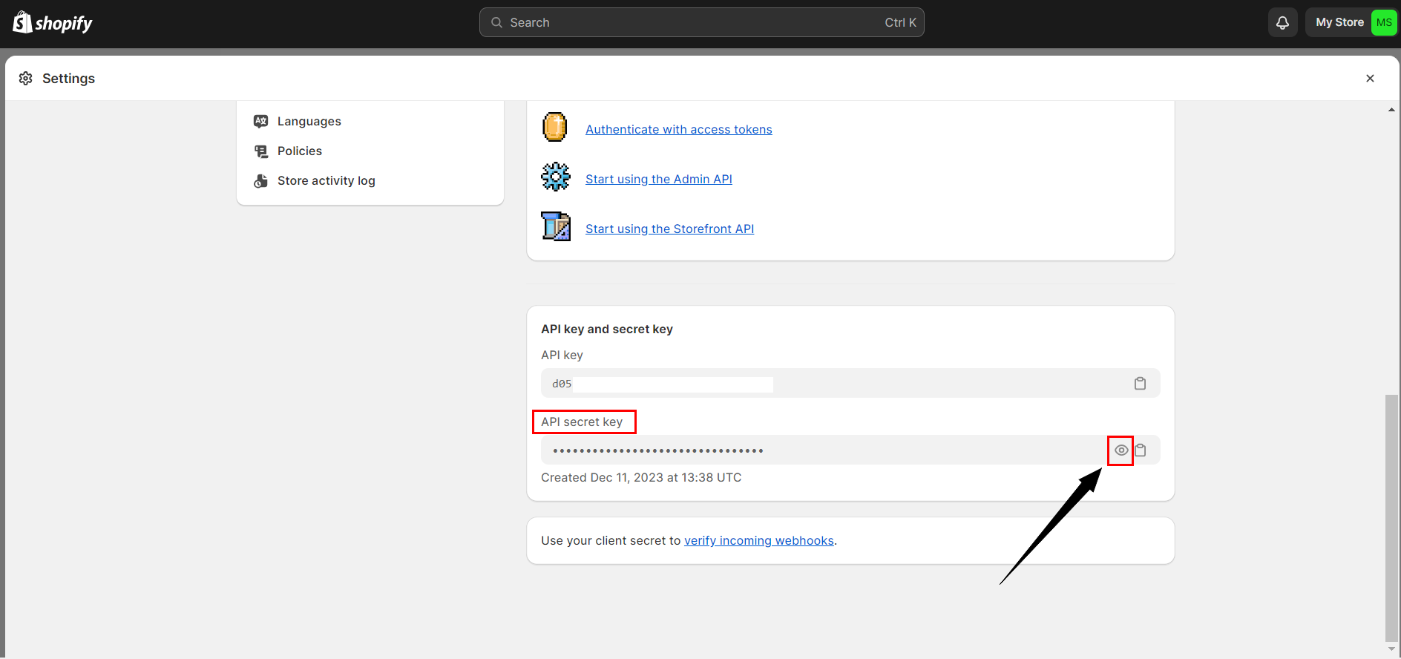Reveal the API secret key with eye icon
The height and width of the screenshot is (659, 1401).
[x=1121, y=450]
